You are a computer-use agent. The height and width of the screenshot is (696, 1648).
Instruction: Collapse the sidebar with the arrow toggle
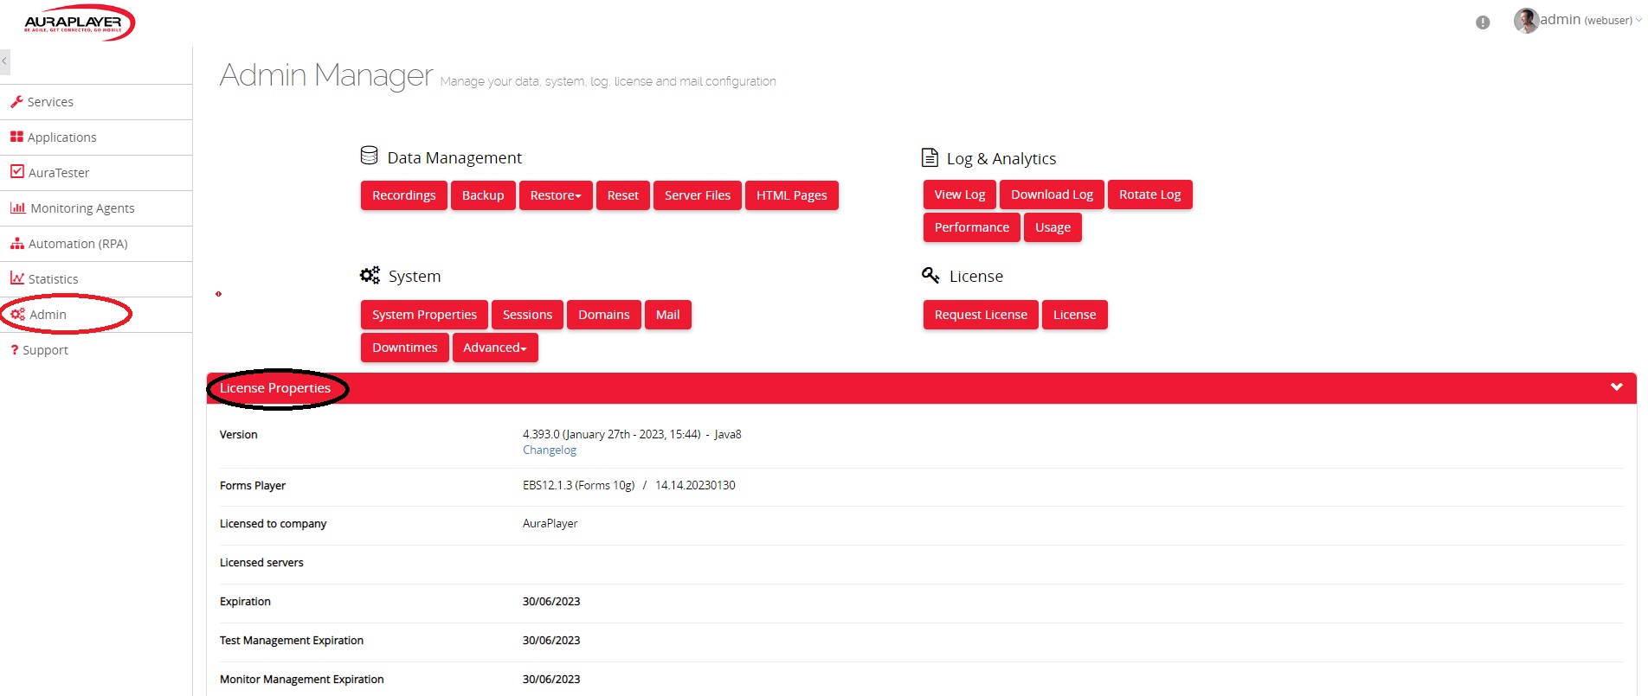(4, 61)
